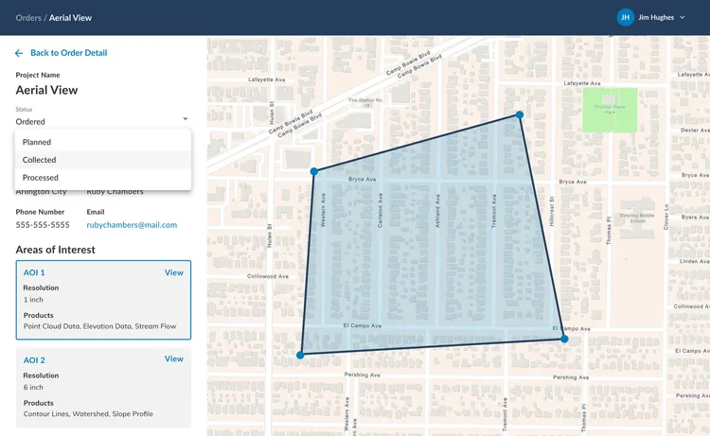Click the JH user avatar
Screen dimensions: 710x436
pyautogui.click(x=625, y=17)
